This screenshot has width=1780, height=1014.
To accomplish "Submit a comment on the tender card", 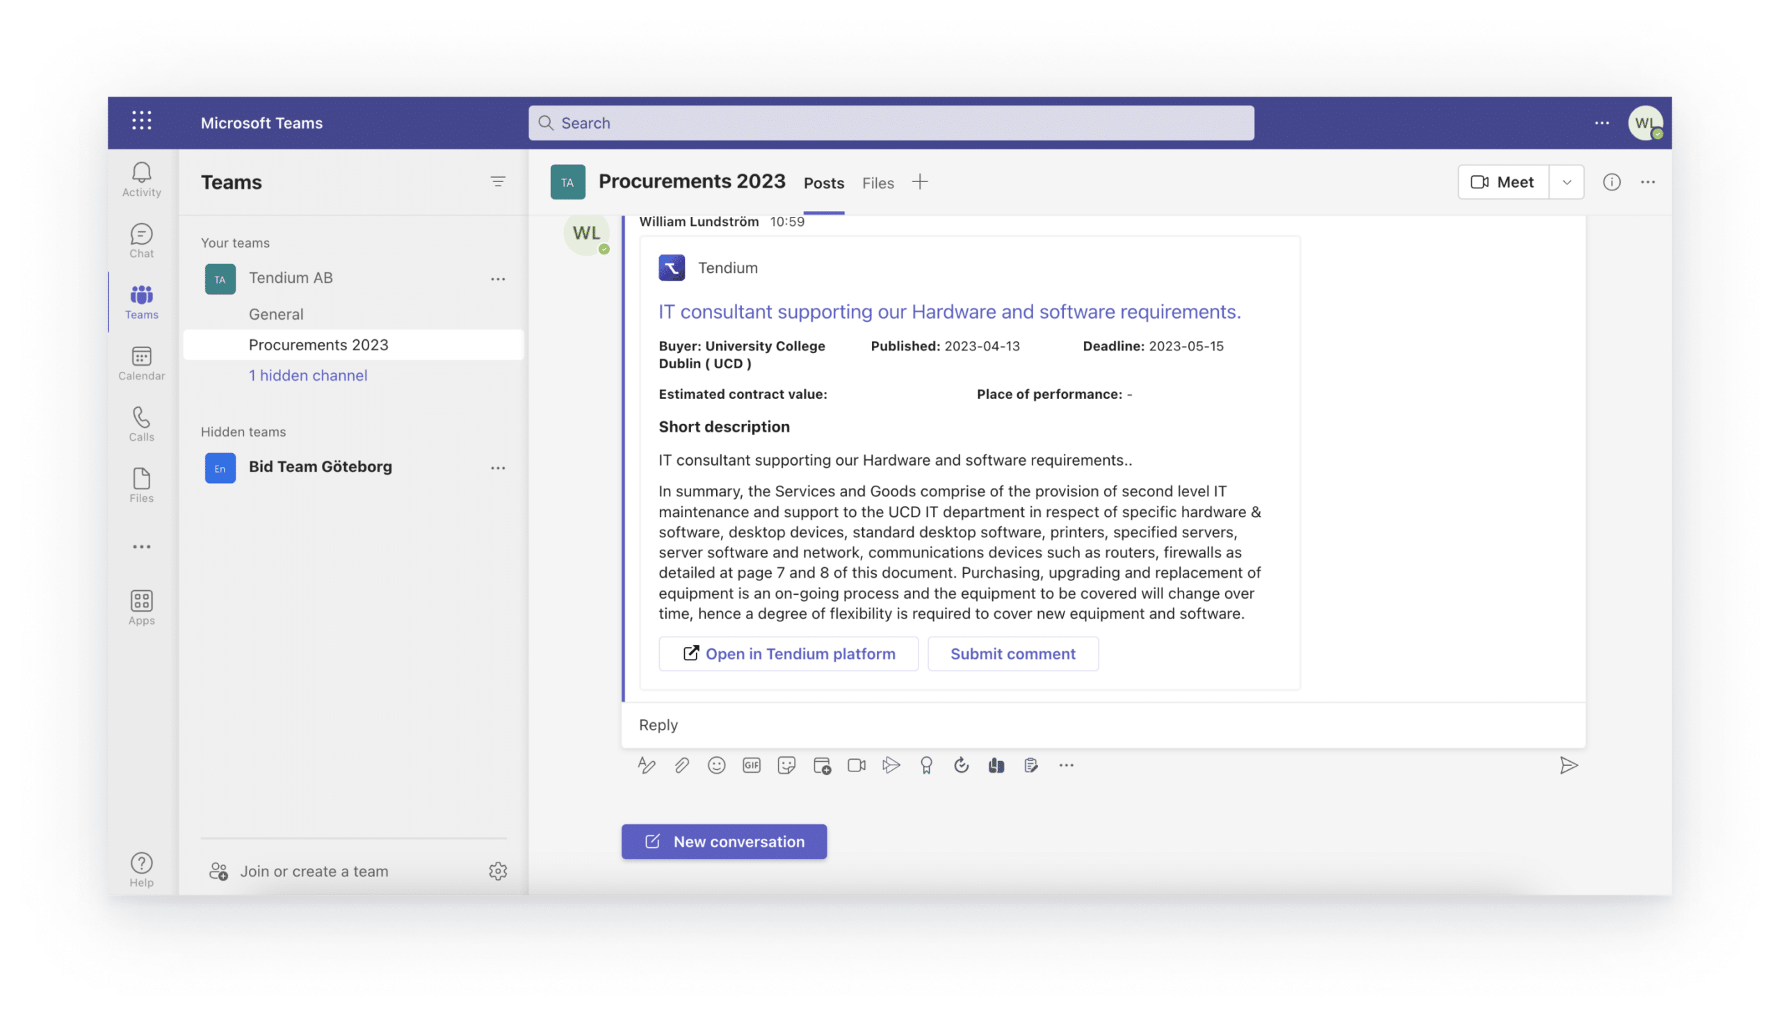I will click(1013, 653).
